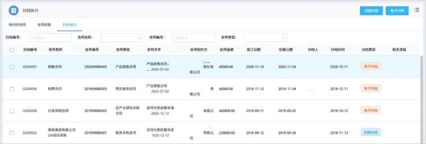Viewport: 426px width, 144px height.
Task: Check the row GD00002 checkbox
Action: pos(12,133)
